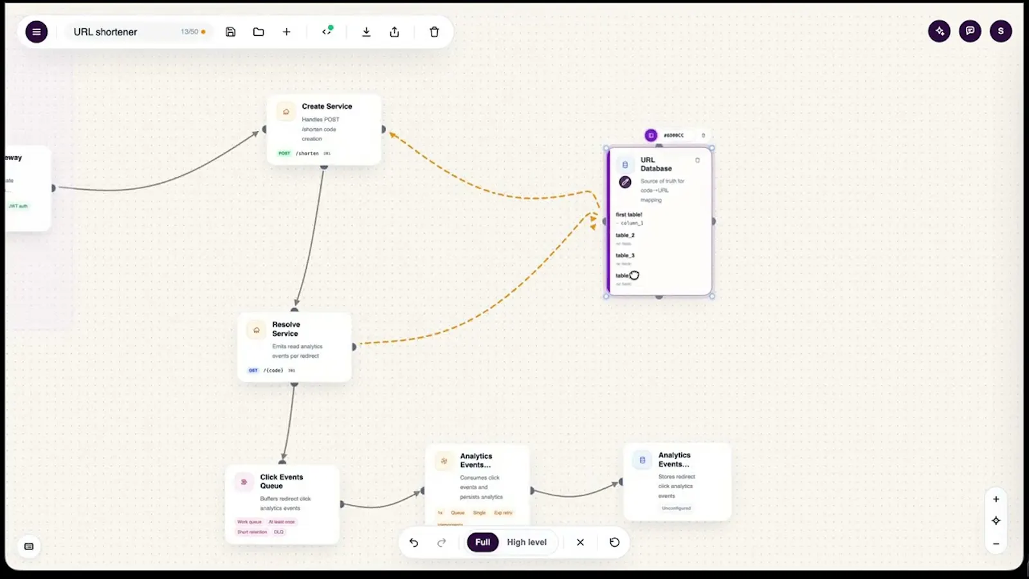1029x579 pixels.
Task: Click the Click Events Queue node icon
Action: click(x=244, y=482)
